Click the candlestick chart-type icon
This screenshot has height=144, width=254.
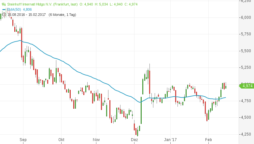tap(4, 4)
